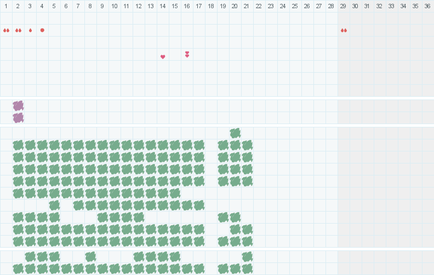Image resolution: width=434 pixels, height=275 pixels.
Task: Toggle the lone green mark above the day 20 column block
Action: click(x=235, y=133)
